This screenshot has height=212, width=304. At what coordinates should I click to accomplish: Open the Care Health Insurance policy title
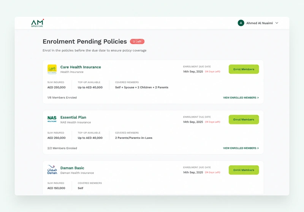(81, 67)
